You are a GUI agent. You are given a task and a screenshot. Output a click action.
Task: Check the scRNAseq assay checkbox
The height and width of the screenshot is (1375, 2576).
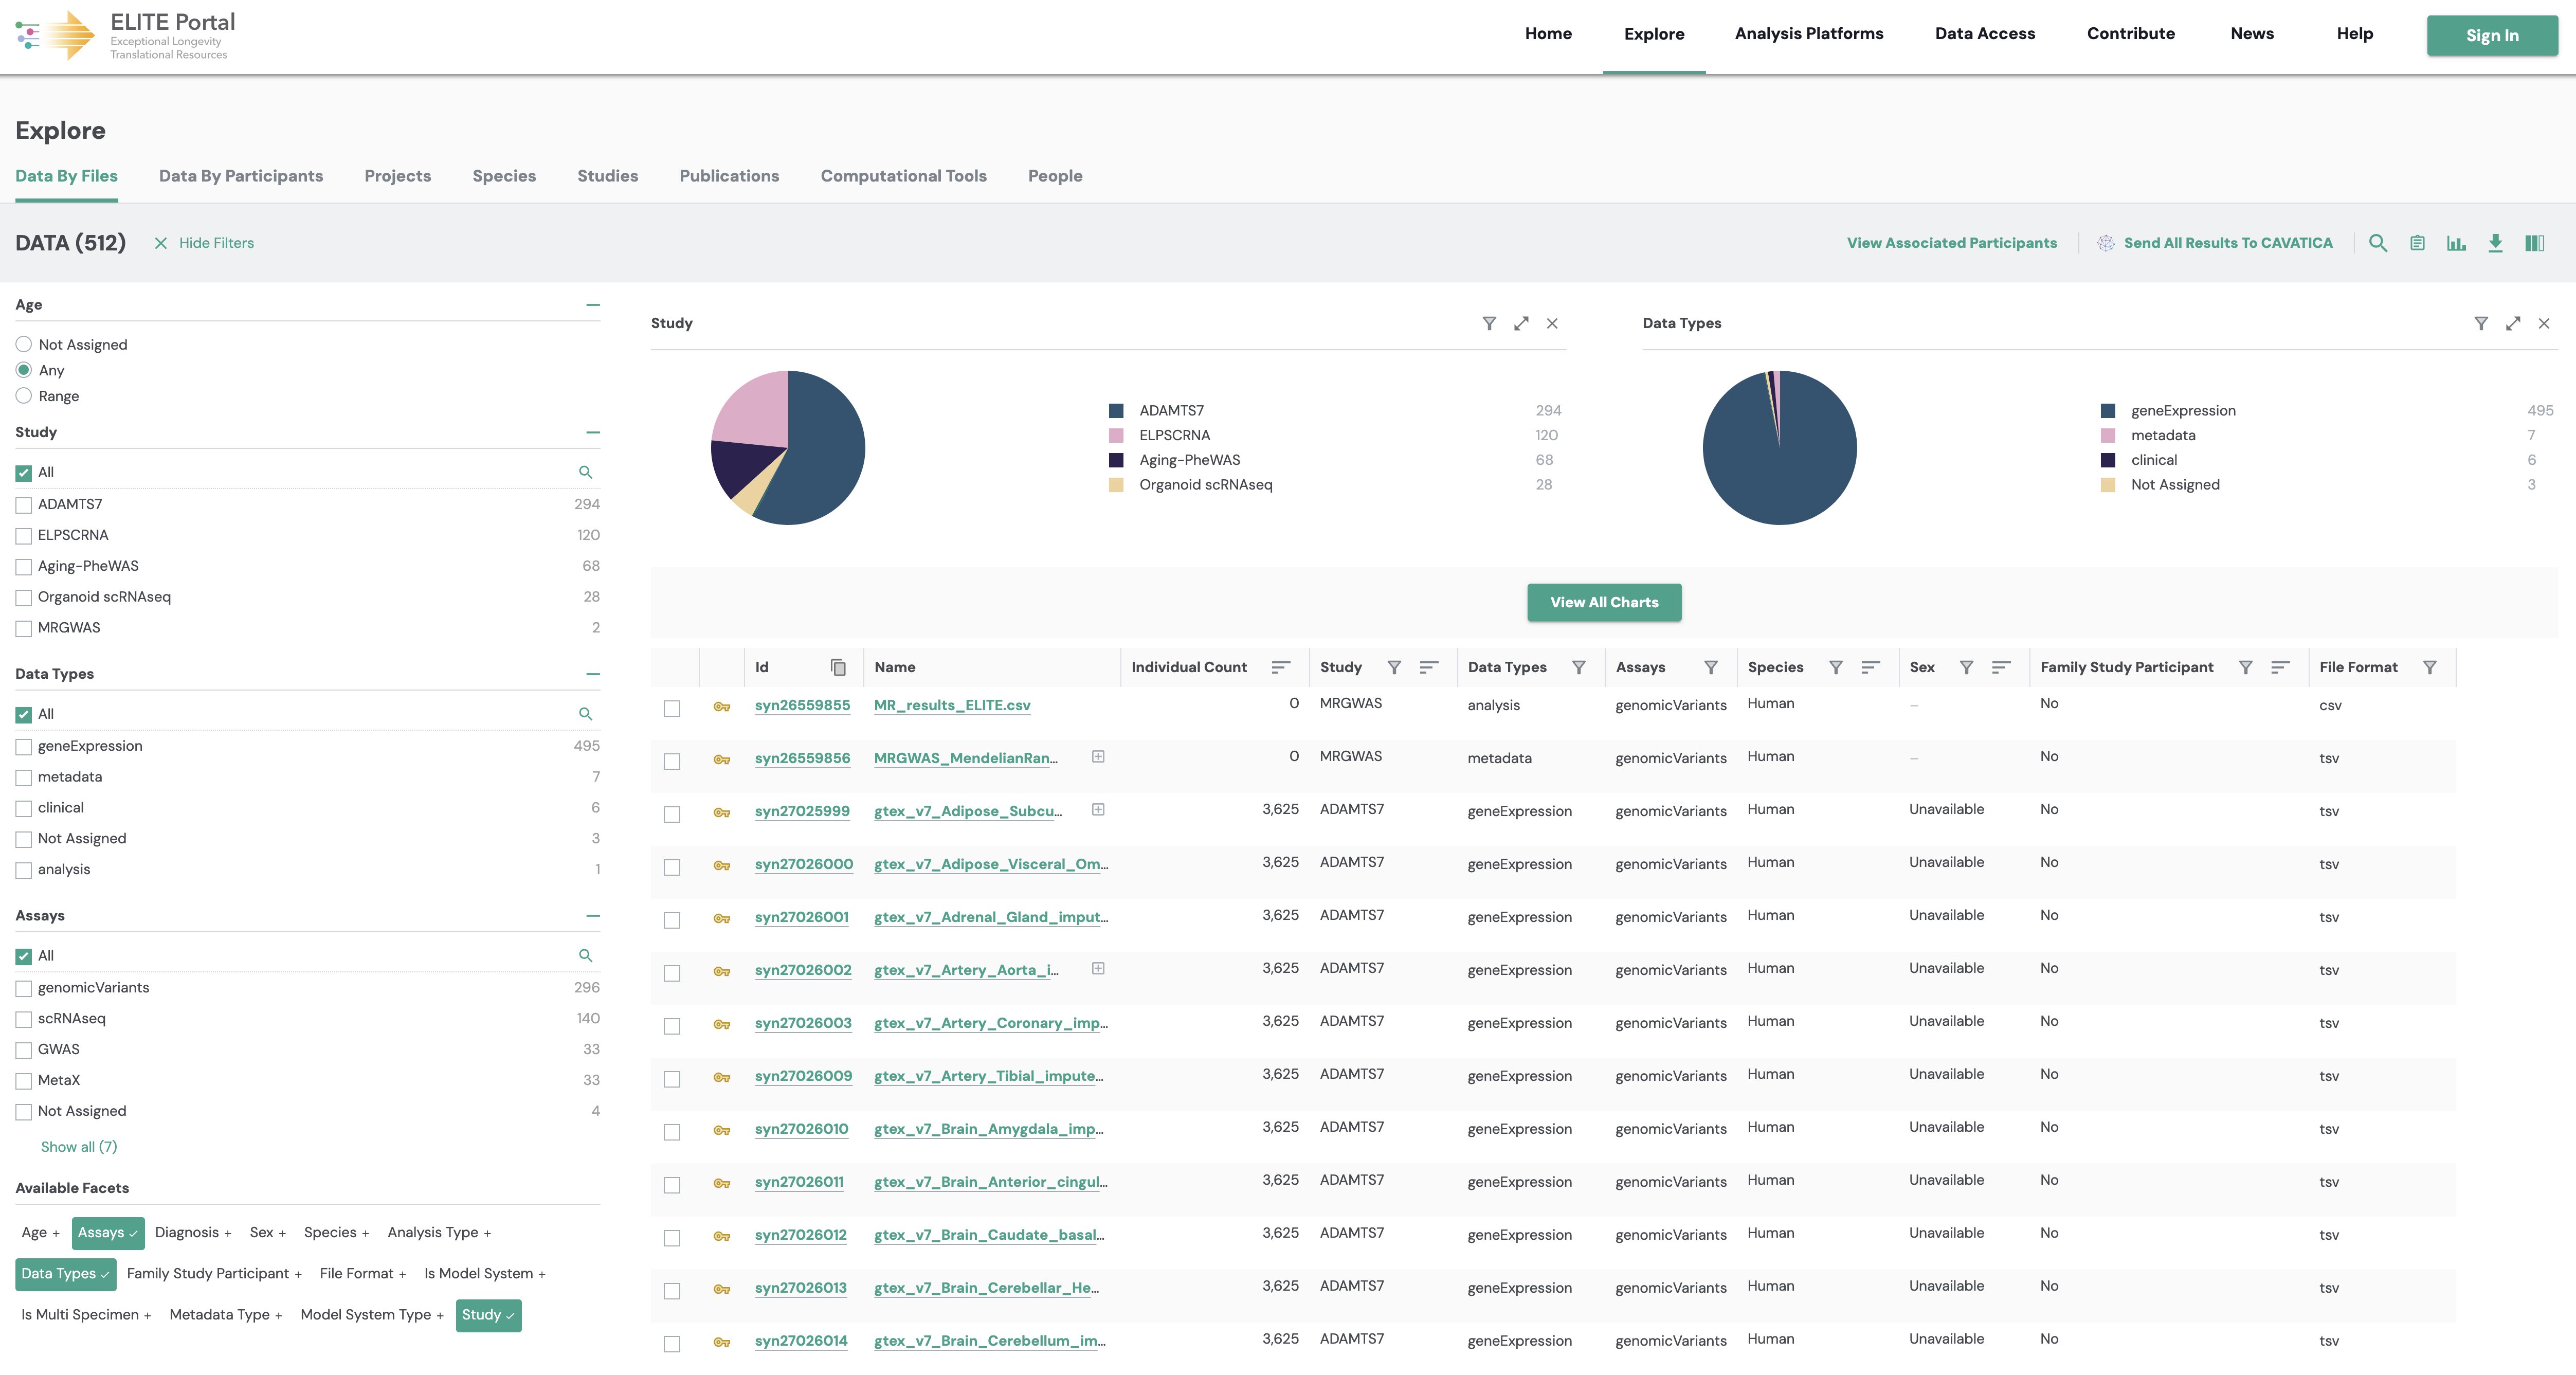pos(24,1019)
